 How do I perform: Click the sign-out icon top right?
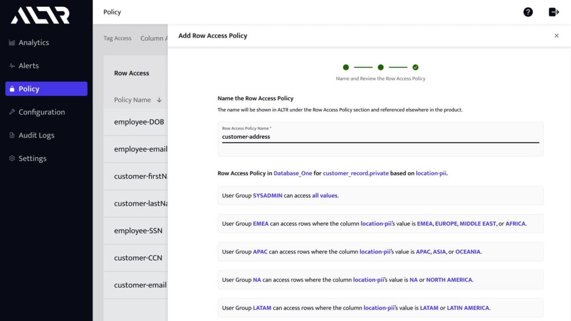click(x=554, y=11)
